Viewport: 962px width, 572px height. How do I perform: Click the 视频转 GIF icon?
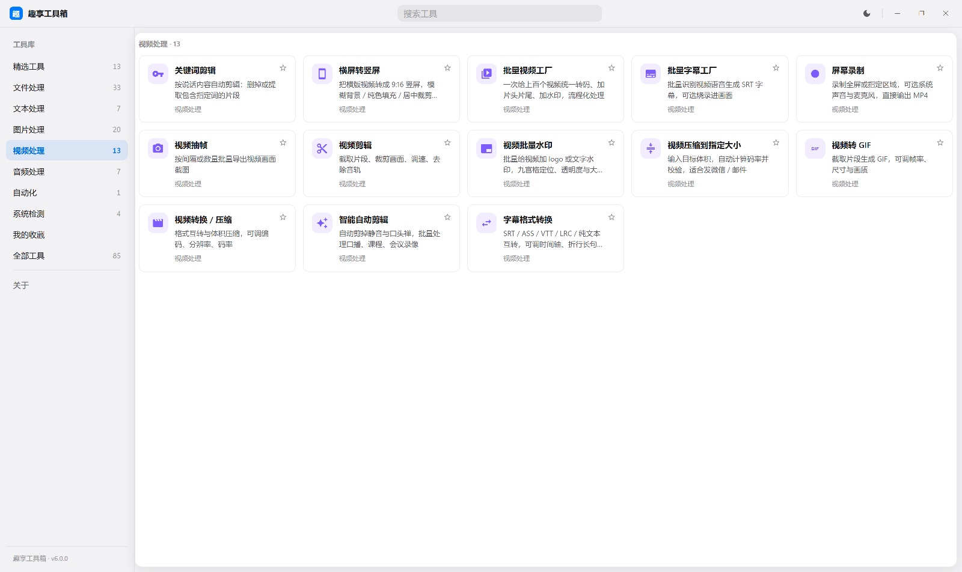click(815, 148)
